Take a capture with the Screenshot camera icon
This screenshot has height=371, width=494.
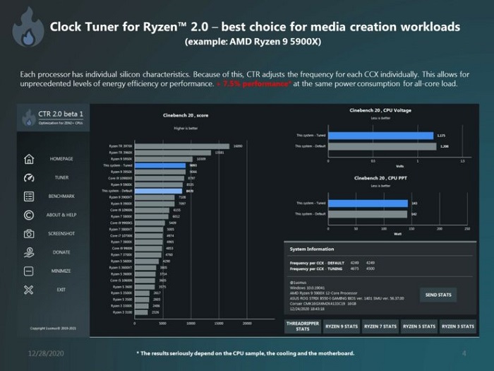pos(29,233)
